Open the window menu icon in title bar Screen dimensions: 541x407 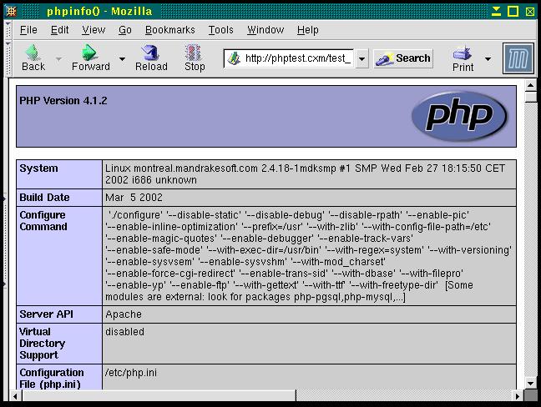(x=12, y=12)
